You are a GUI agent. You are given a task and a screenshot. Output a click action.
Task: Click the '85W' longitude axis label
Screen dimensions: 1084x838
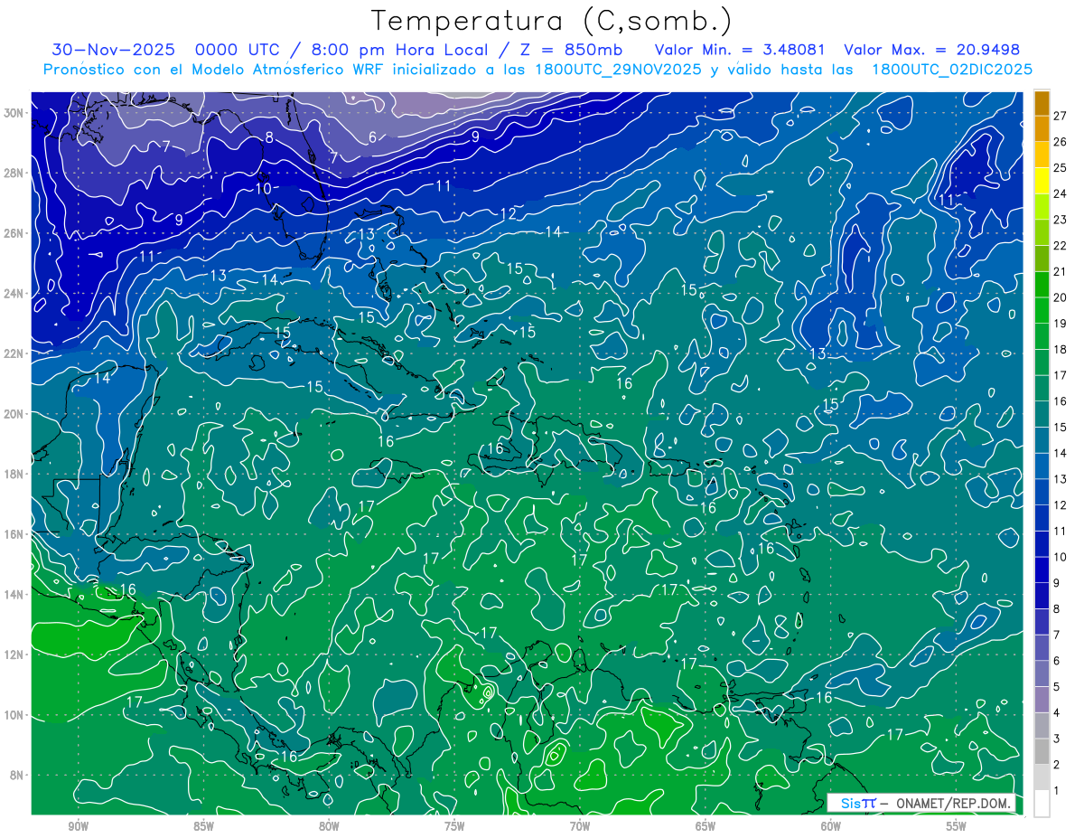tap(203, 826)
